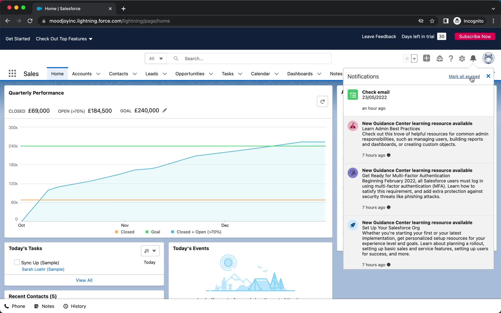The image size is (501, 313).
Task: Click the search magnifier icon
Action: coord(176,58)
